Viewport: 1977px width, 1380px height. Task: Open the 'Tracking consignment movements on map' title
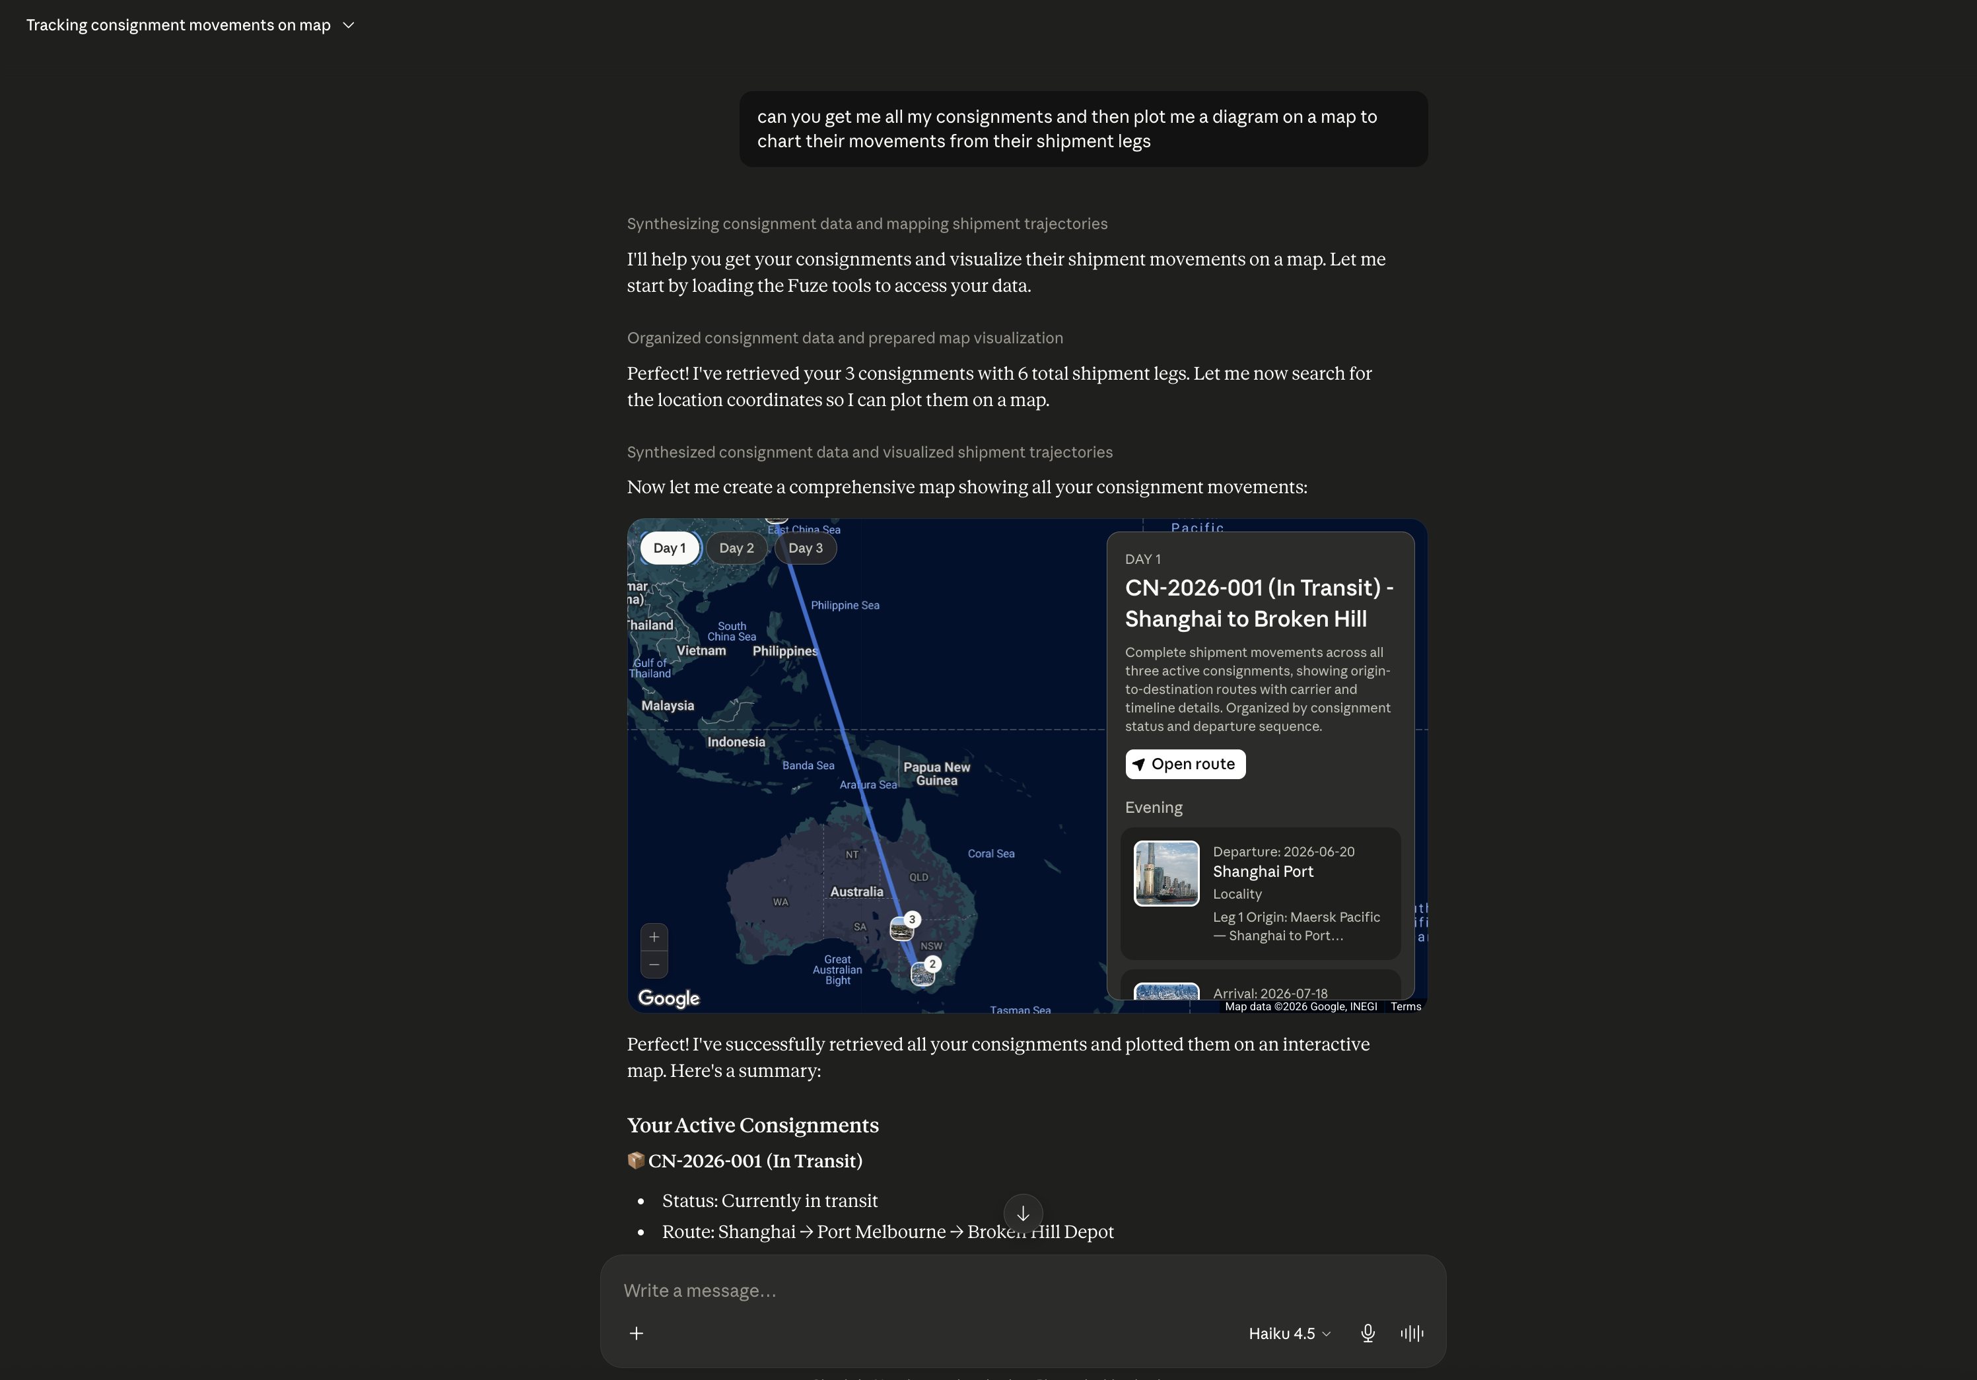point(178,25)
